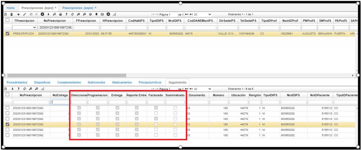Click the download arrow in Seguimiento toolbar
Screen dimensions: 361x150
click(13, 89)
